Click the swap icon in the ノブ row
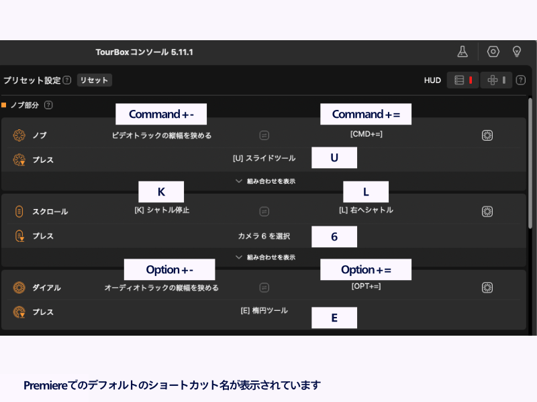 (264, 135)
